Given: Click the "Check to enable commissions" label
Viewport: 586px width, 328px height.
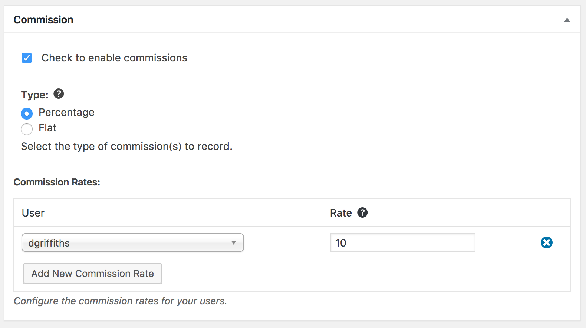Looking at the screenshot, I should [x=114, y=58].
